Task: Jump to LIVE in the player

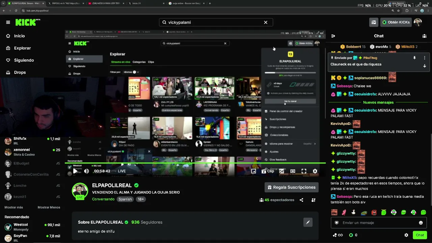Action: (122, 171)
